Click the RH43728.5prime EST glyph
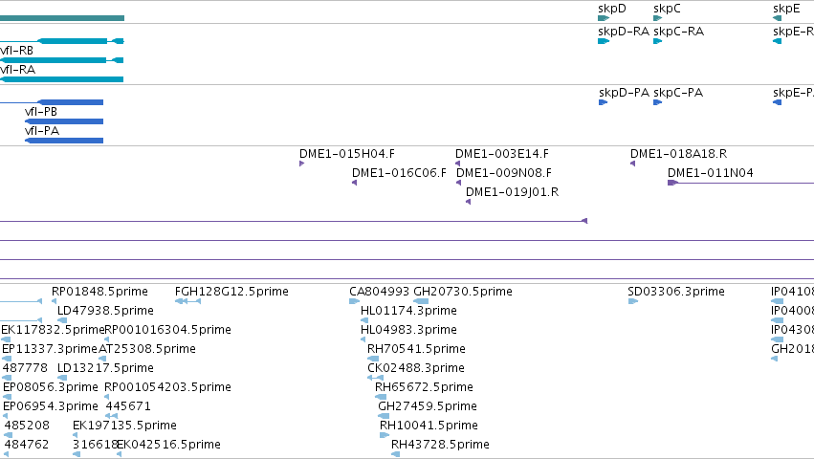This screenshot has height=459, width=814. click(x=396, y=454)
